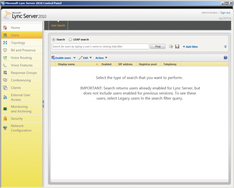The height and width of the screenshot is (188, 234).
Task: Open Security section
Action: [22, 118]
